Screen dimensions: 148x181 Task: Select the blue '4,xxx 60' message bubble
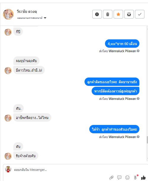click(x=122, y=44)
